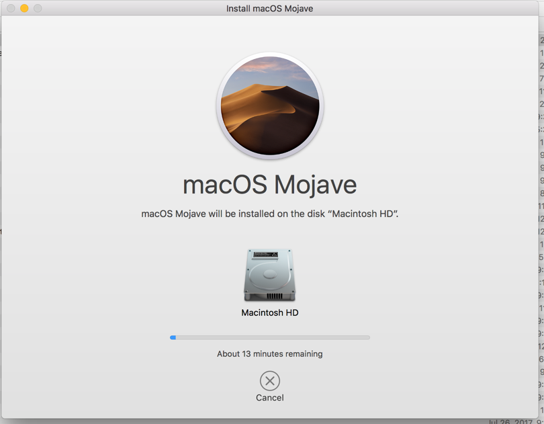This screenshot has width=544, height=424.
Task: Minimize the installer with yellow button
Action: click(x=24, y=8)
